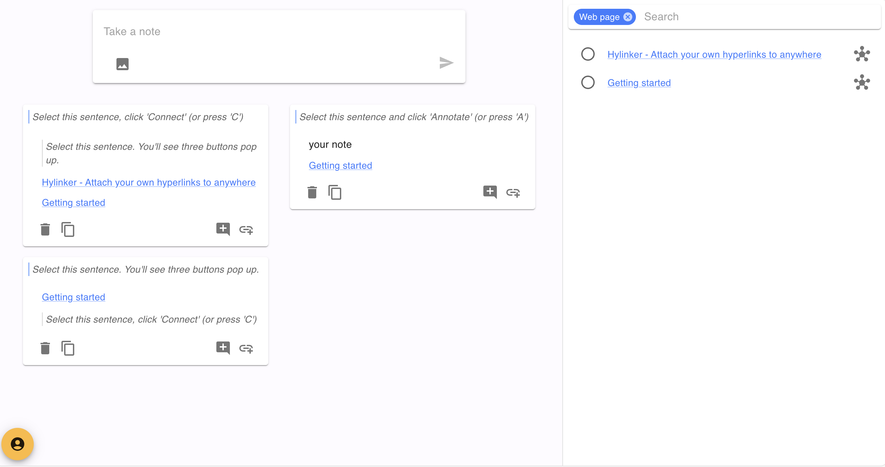Click quote 'Select this sentence and click Annotate'
885x467 pixels.
coord(414,117)
